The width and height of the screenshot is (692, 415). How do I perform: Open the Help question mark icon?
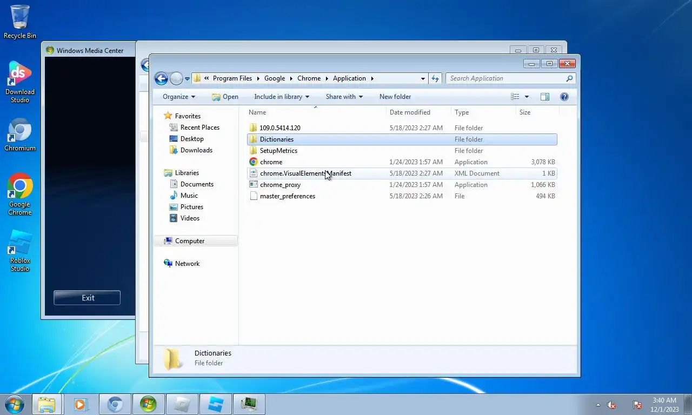point(564,97)
